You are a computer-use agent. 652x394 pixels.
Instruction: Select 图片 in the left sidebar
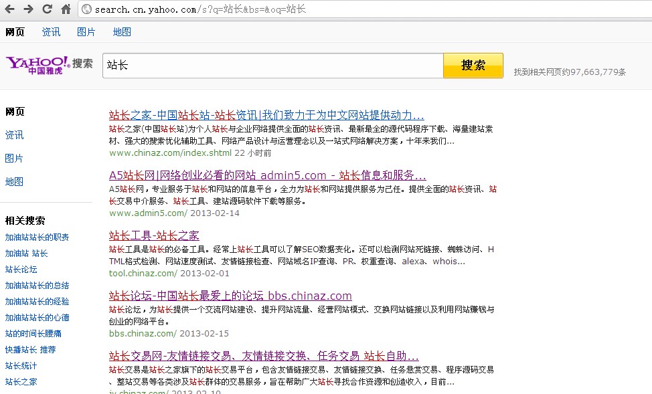(14, 159)
